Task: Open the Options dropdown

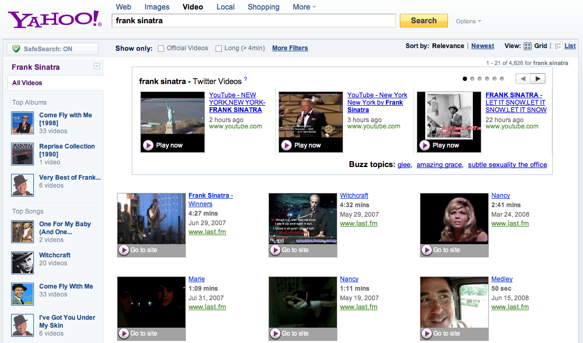Action: coord(467,21)
